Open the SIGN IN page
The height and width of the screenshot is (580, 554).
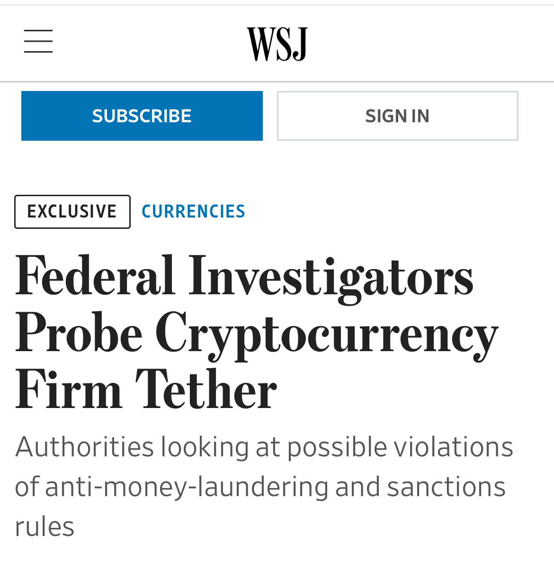tap(398, 116)
